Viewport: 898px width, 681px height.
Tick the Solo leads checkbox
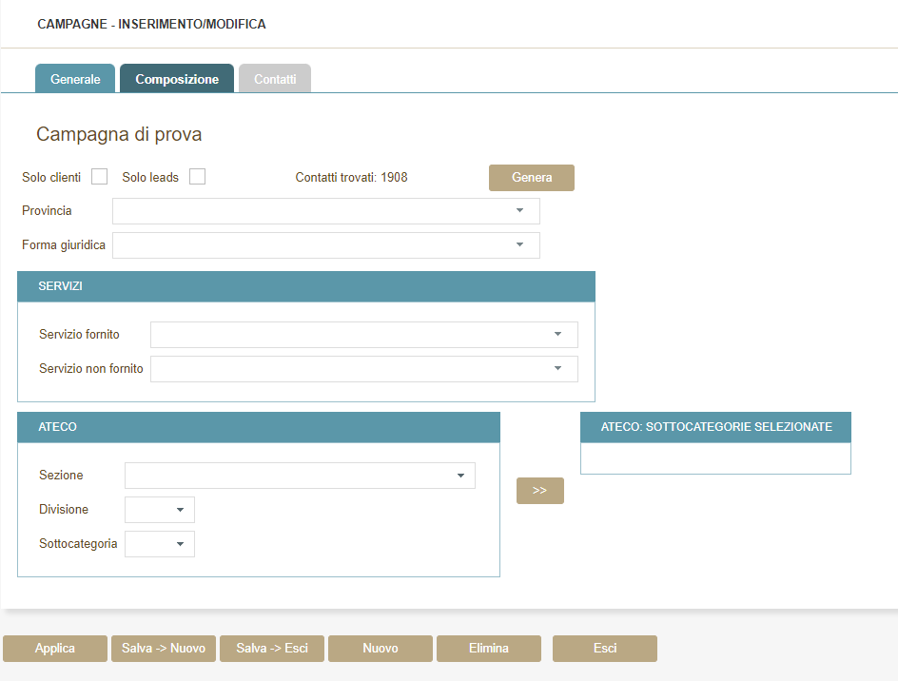point(197,177)
